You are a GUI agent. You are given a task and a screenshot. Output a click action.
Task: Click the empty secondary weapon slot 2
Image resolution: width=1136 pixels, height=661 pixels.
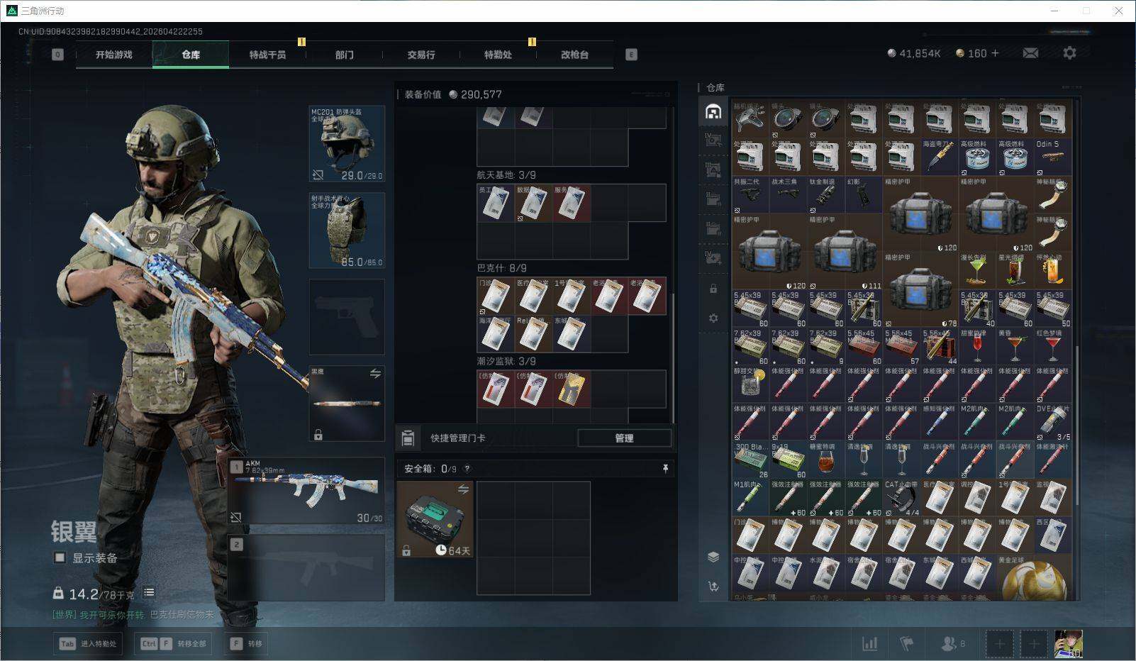click(x=306, y=567)
